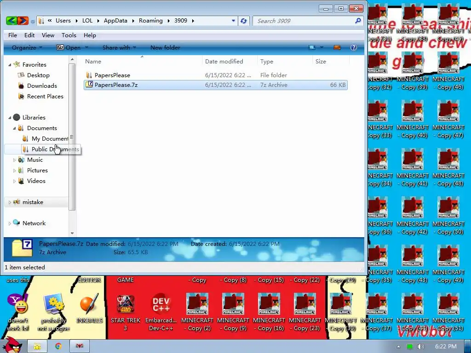This screenshot has height=353, width=471.
Task: Refresh the 3909 folder view
Action: pyautogui.click(x=243, y=21)
